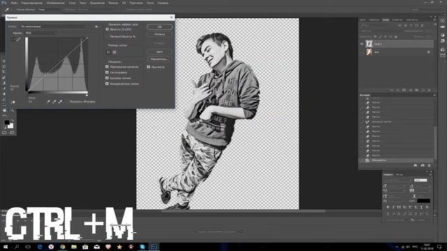
Task: Click the foreground color swatch
Action: (x=7, y=123)
